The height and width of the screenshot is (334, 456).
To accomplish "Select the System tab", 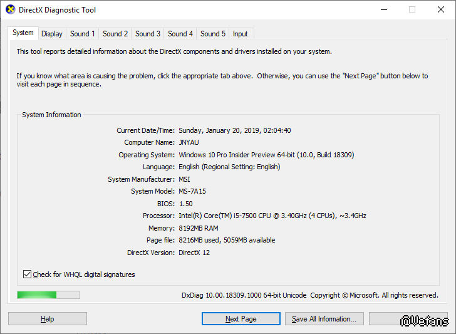I will click(23, 33).
